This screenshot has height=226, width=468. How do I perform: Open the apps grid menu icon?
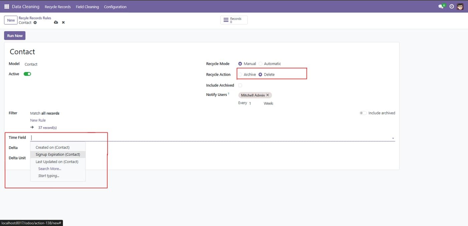coord(7,7)
